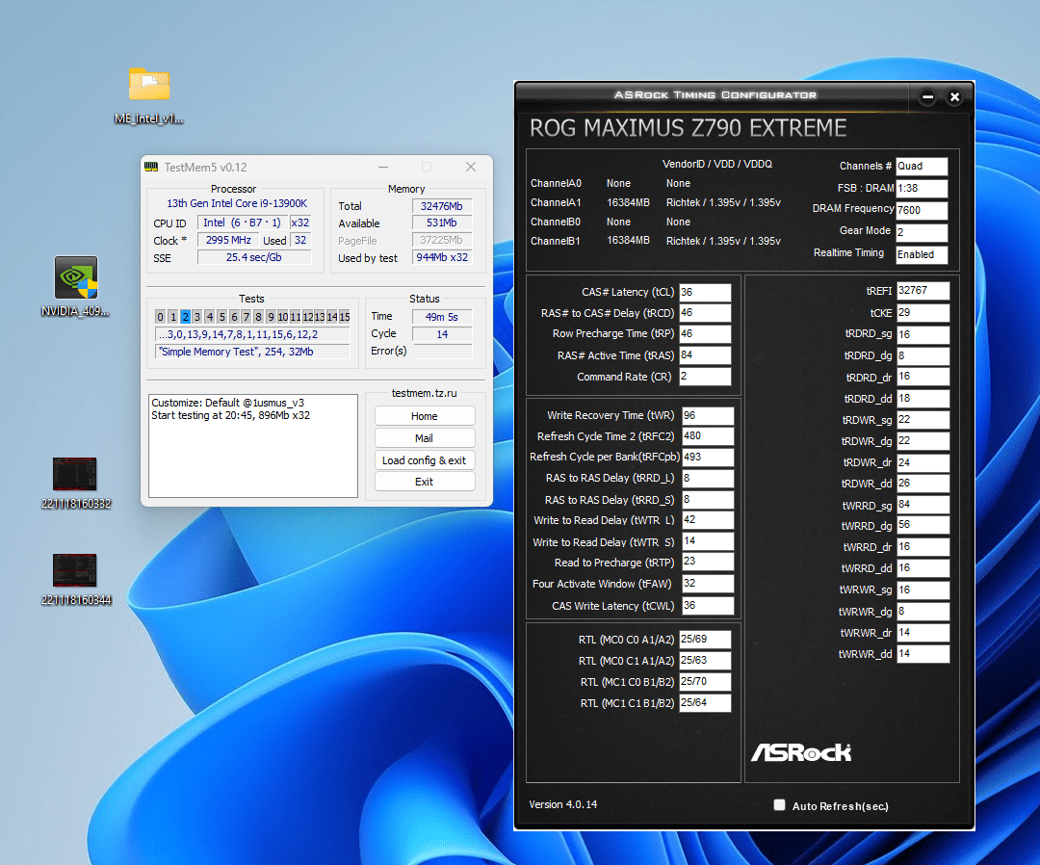Viewport: 1040px width, 865px height.
Task: Click the Time value '49m 5s'
Action: (x=442, y=317)
